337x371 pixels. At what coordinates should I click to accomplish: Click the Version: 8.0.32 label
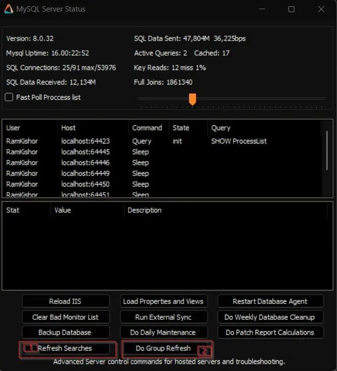point(30,39)
